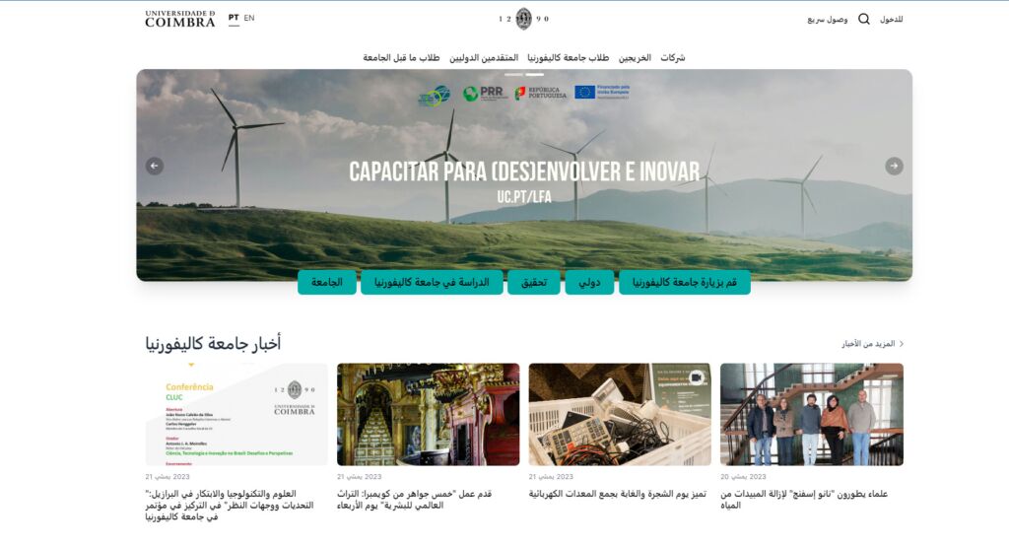
Task: Click the European Union funding logo
Action: click(x=601, y=92)
